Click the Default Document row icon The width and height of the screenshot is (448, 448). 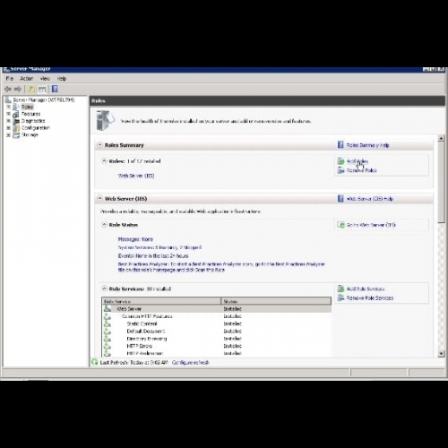click(x=108, y=332)
